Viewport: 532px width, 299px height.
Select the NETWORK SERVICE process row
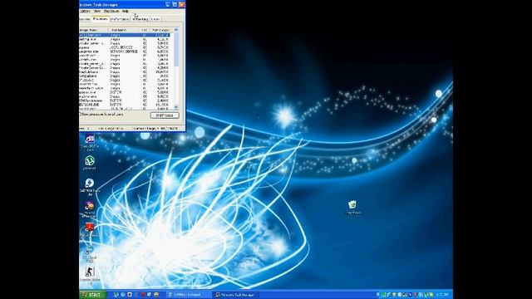point(126,51)
